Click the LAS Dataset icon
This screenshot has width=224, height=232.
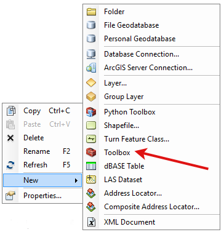pyautogui.click(x=91, y=180)
